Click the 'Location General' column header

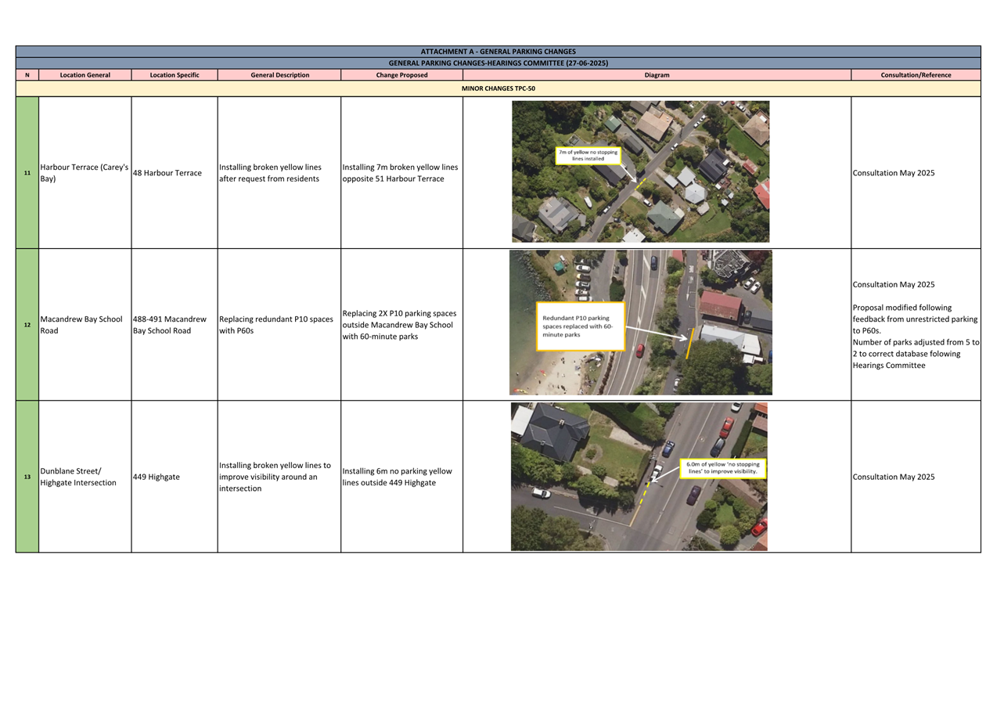coord(85,75)
